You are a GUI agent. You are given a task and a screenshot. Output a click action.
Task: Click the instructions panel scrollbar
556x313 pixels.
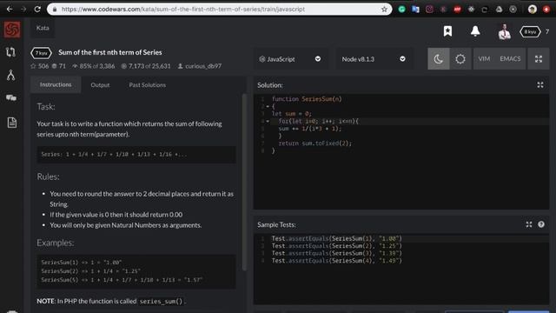(244, 183)
